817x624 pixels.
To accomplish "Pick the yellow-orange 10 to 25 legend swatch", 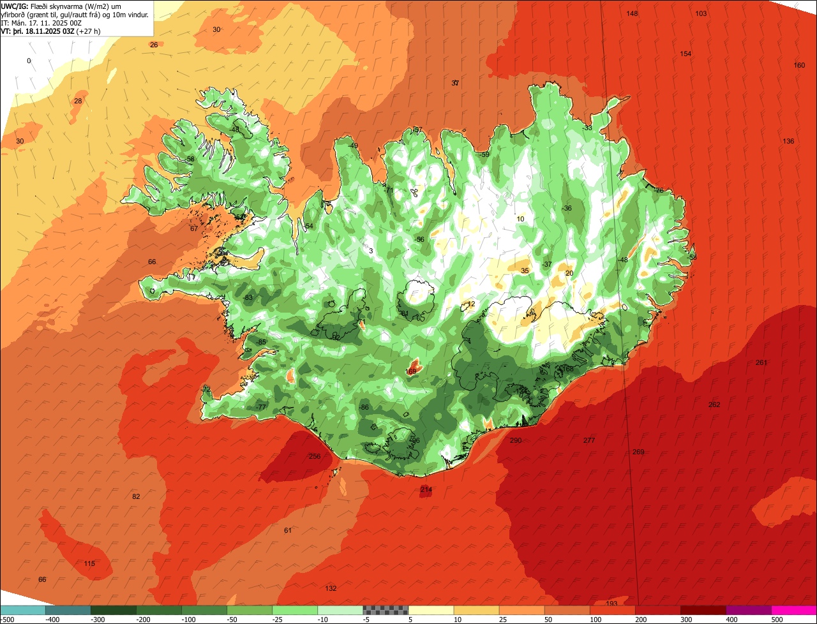I will 476,610.
